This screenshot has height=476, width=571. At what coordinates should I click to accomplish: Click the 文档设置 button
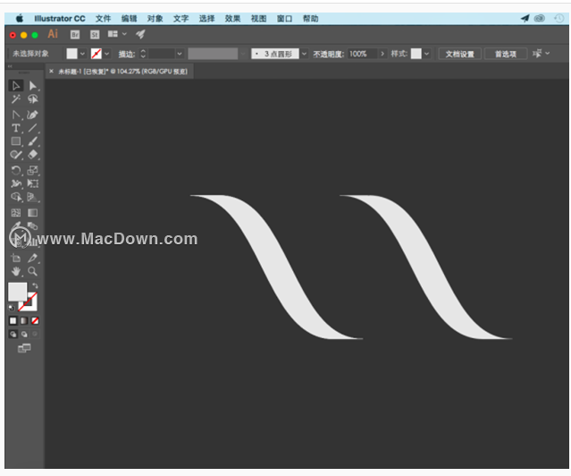coord(460,54)
